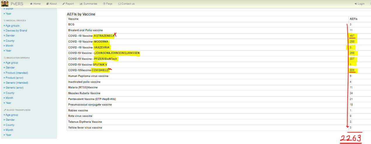Open Month under Medical Devices
This screenshot has width=371, height=144.
tap(9, 46)
